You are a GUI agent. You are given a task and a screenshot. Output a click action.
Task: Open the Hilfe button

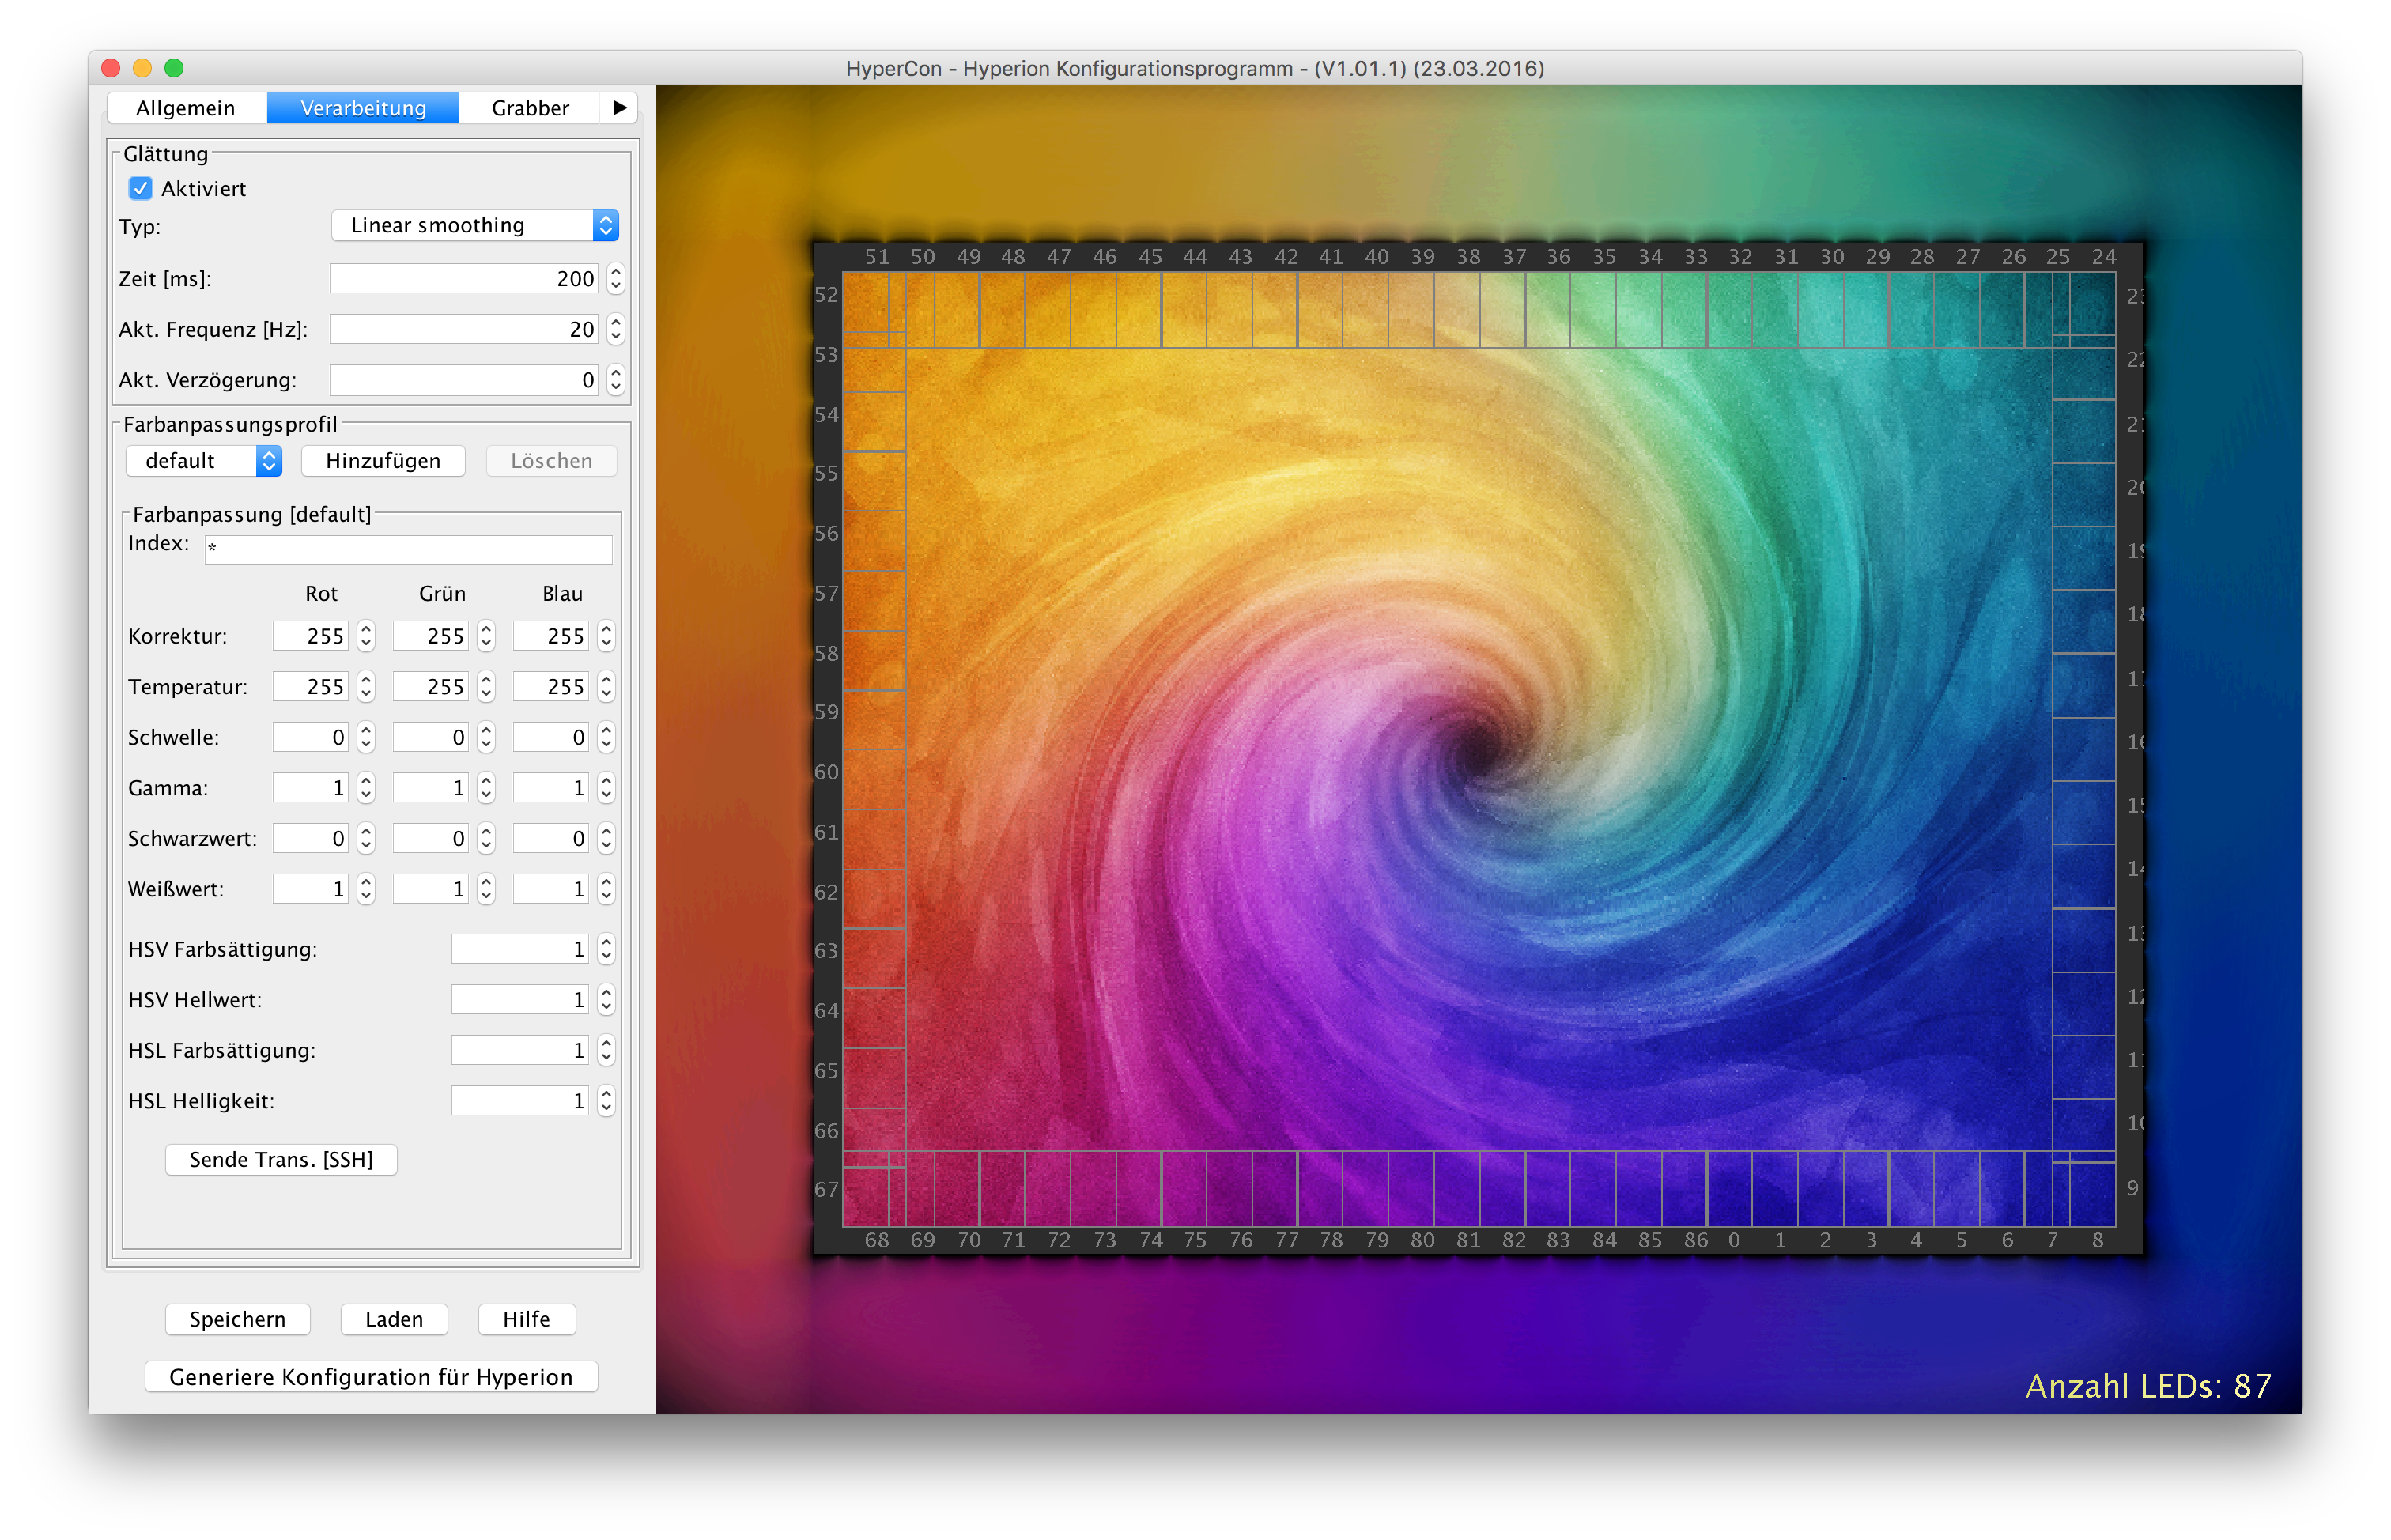point(527,1319)
